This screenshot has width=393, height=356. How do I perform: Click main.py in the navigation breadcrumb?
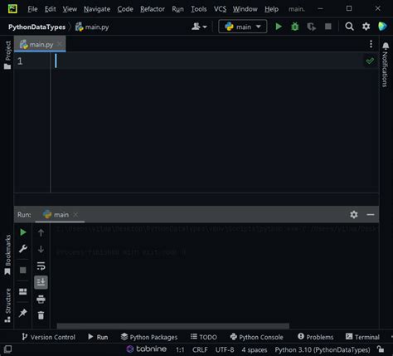click(x=92, y=27)
